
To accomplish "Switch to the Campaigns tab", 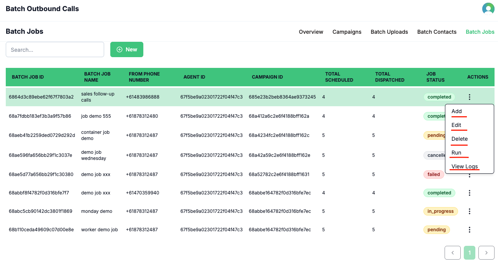I will [347, 32].
